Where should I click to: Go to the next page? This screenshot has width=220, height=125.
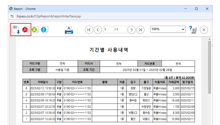(131, 30)
